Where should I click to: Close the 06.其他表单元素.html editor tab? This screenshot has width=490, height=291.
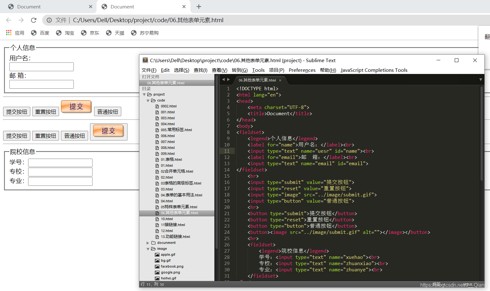click(x=280, y=81)
